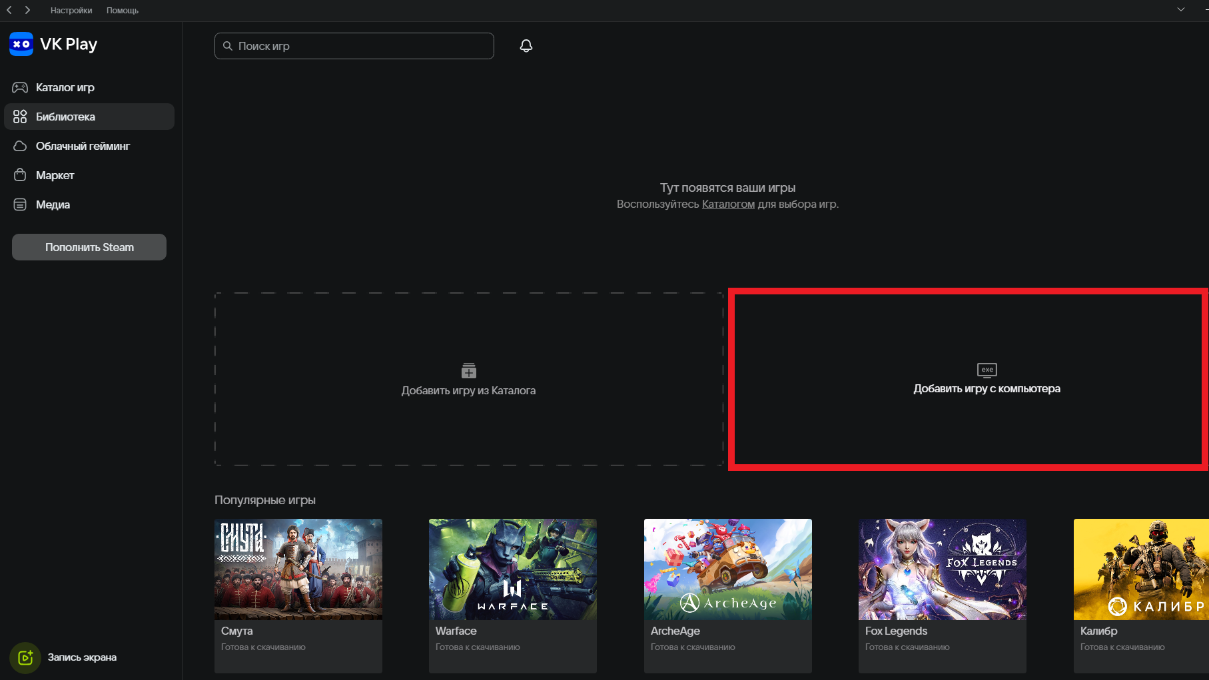Open notifications bell
1209x680 pixels.
point(526,46)
